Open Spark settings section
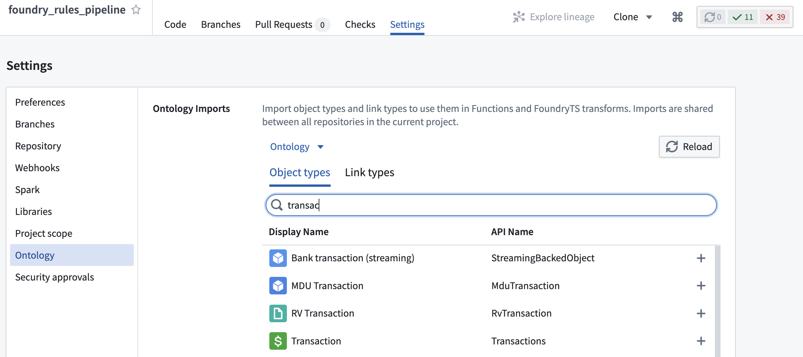This screenshot has height=357, width=803. tap(27, 190)
